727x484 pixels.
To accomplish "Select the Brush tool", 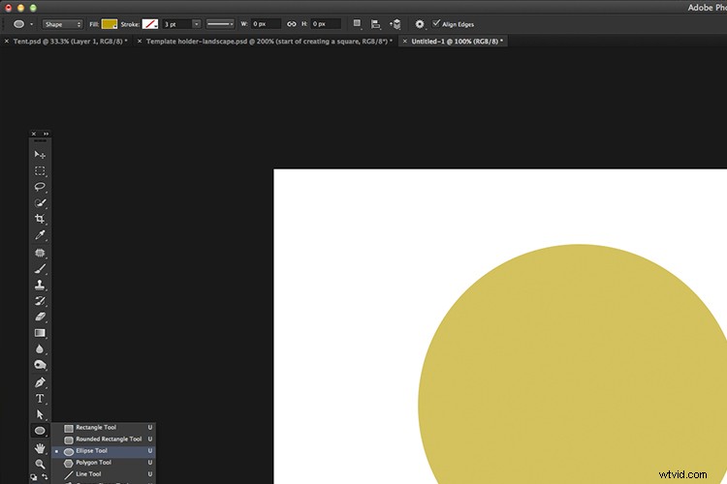I will [40, 269].
